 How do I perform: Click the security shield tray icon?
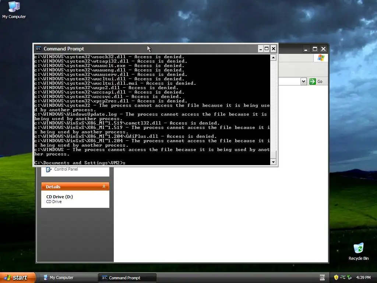[x=336, y=277]
